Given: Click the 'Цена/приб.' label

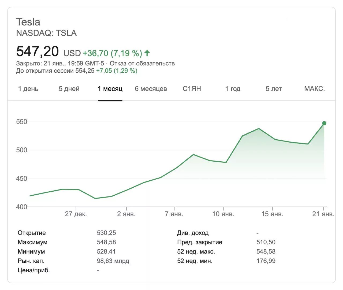Looking at the screenshot, I should tap(34, 270).
